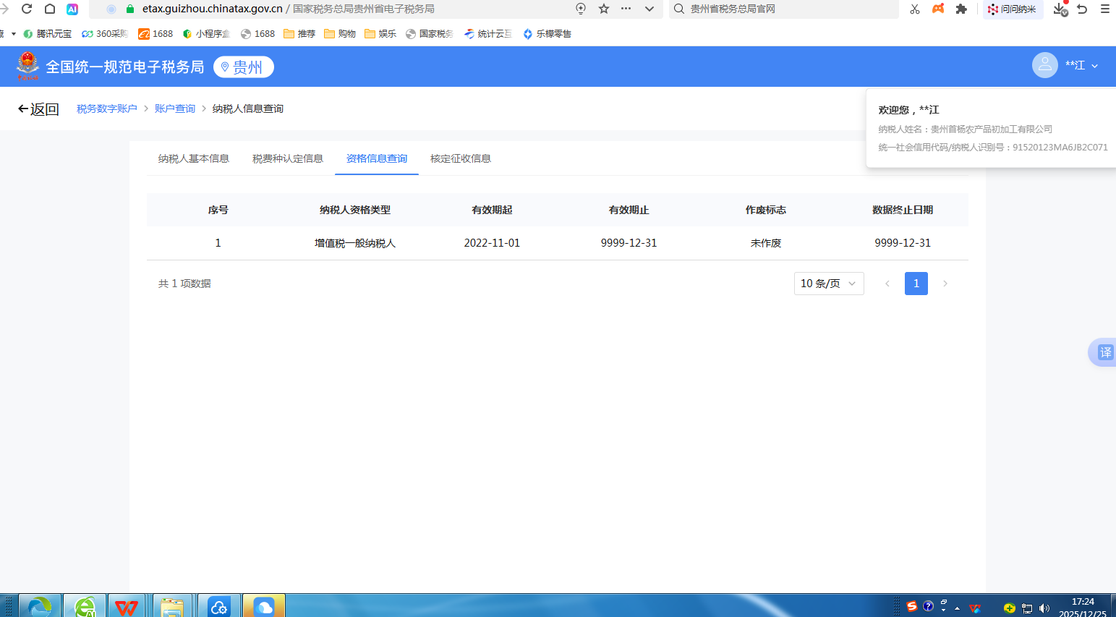The width and height of the screenshot is (1116, 617).
Task: Click page number 1 in pagination
Action: 916,284
